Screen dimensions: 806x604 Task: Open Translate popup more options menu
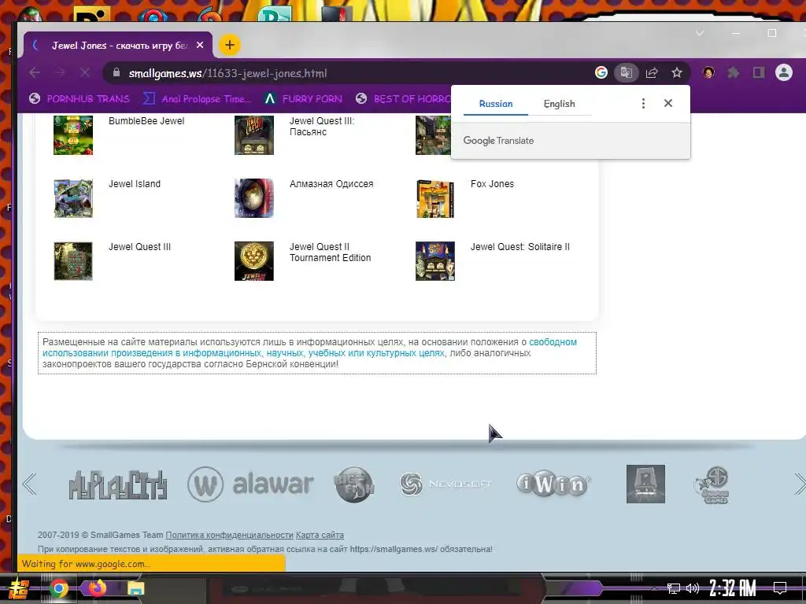tap(643, 104)
